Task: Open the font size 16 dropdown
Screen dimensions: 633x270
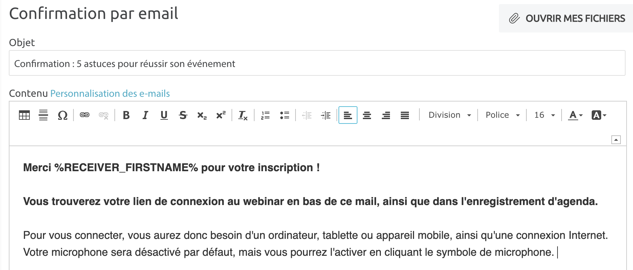Action: click(x=544, y=115)
